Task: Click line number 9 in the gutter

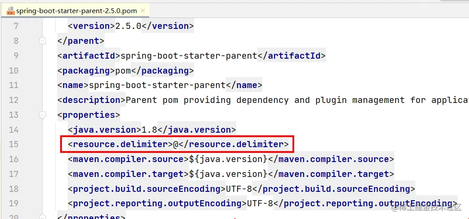Action: pos(15,56)
